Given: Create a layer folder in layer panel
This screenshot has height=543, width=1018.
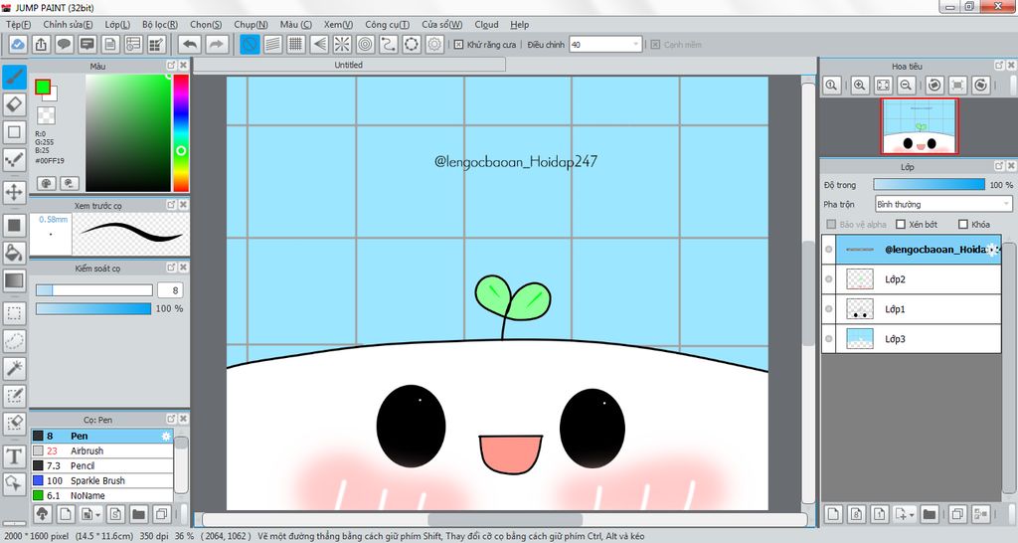Looking at the screenshot, I should pyautogui.click(x=930, y=514).
